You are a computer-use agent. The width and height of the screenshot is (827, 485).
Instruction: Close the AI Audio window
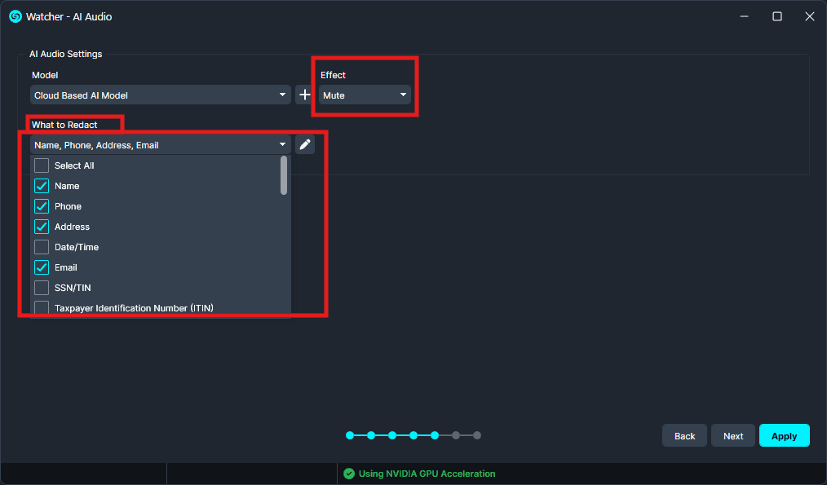pyautogui.click(x=809, y=16)
